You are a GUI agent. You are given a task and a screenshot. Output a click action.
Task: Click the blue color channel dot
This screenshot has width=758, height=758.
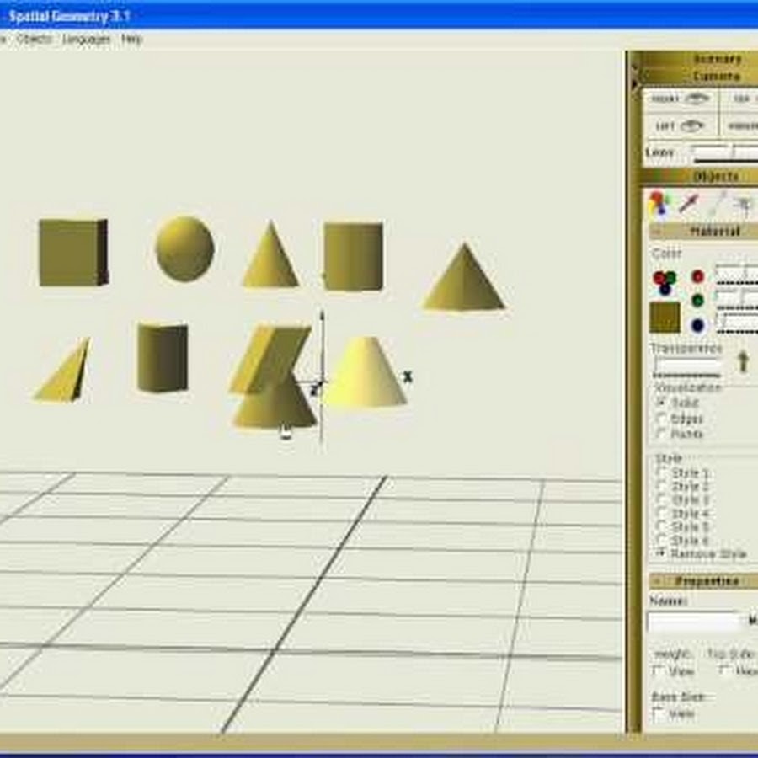pos(697,325)
